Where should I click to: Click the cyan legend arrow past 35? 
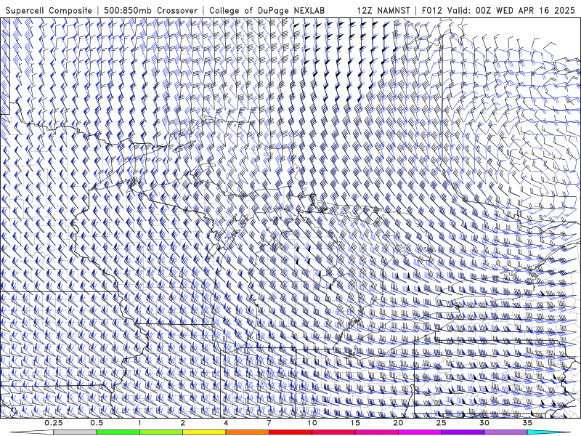pyautogui.click(x=548, y=432)
